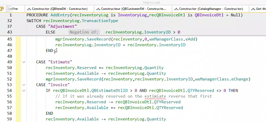Viewport: 266px width, 122px height.
Task: Click the icon on the "Get the" tab
Action: [253, 9]
